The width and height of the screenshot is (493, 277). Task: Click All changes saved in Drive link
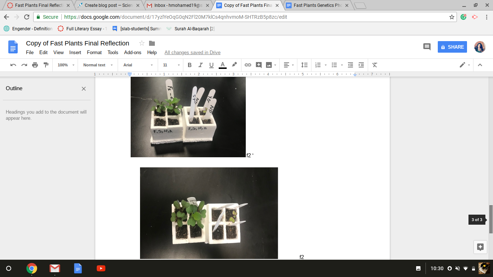pyautogui.click(x=192, y=52)
